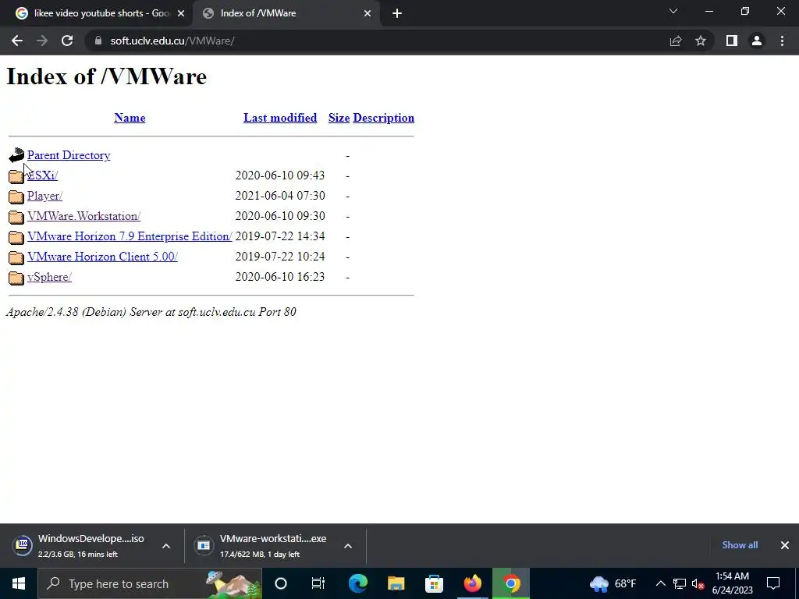Open the browser side panel
Viewport: 799px width, 599px height.
coord(732,41)
